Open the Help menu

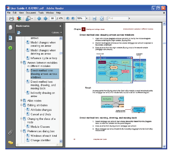coord(58,13)
